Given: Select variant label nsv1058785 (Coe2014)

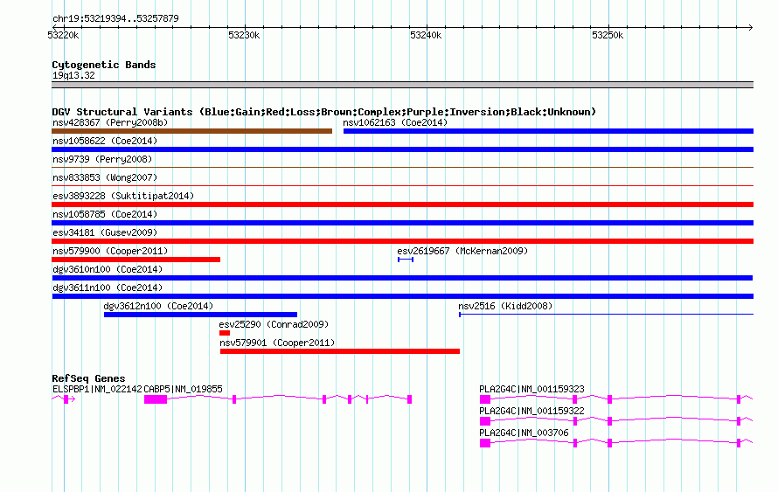Looking at the screenshot, I should click(x=105, y=214).
